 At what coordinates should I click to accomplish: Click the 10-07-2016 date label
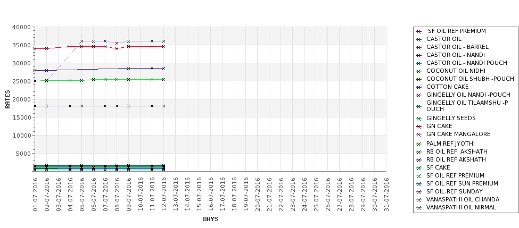coord(141,195)
